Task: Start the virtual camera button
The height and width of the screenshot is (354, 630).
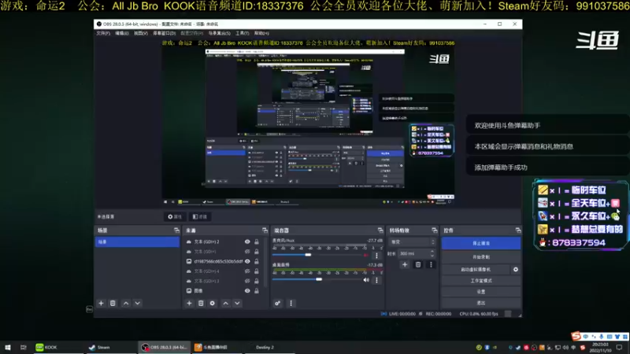Action: click(476, 269)
